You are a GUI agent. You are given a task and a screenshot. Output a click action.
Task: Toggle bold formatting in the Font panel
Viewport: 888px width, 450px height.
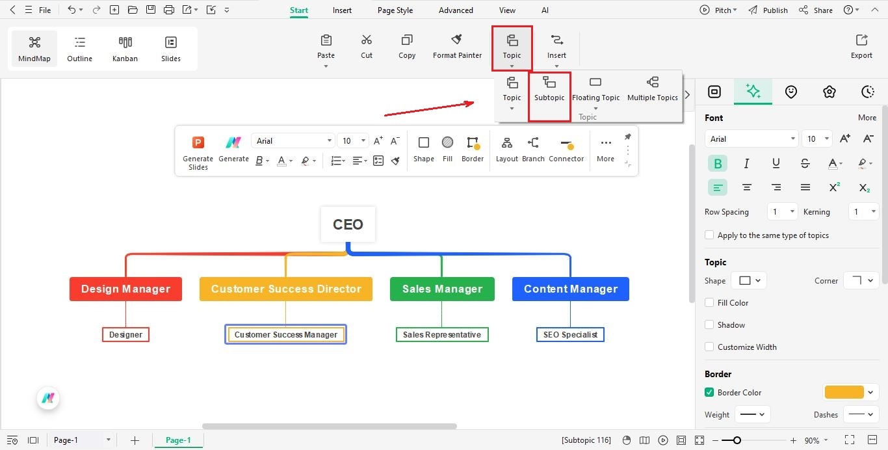[x=717, y=163]
